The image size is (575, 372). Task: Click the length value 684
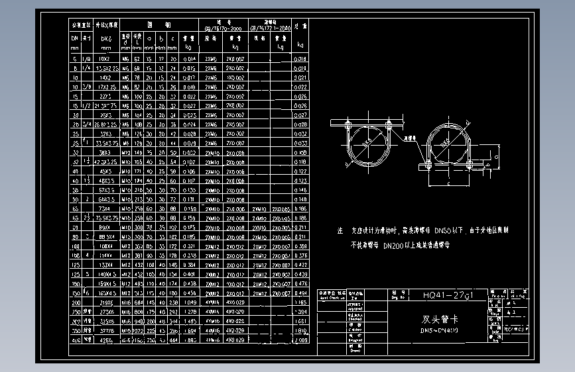click(x=138, y=302)
